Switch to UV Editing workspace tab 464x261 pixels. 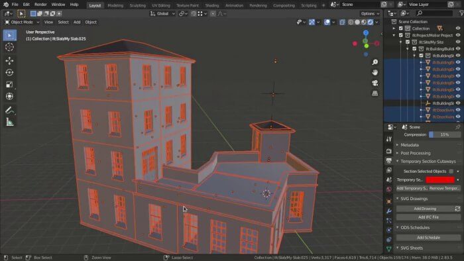pyautogui.click(x=161, y=5)
